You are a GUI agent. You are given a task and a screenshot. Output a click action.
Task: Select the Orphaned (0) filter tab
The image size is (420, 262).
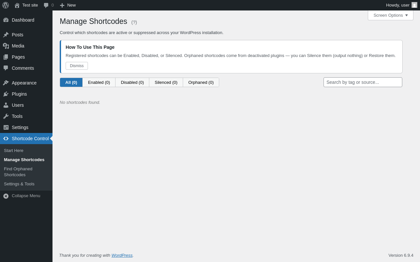click(x=201, y=82)
